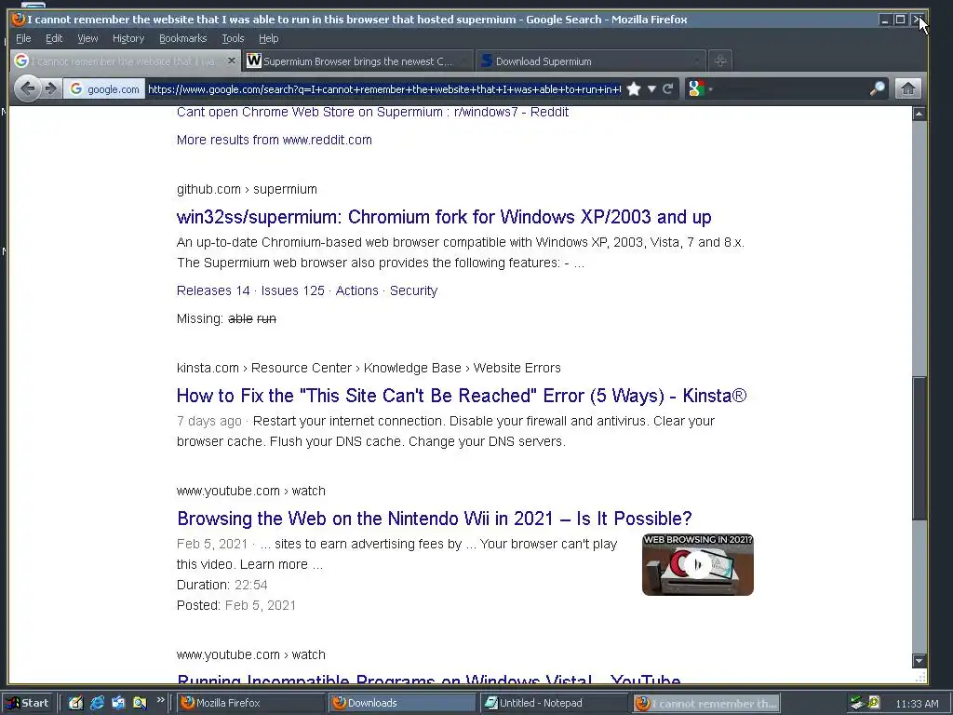This screenshot has height=715, width=953.
Task: Switch to Mozilla Firefox taskbar button
Action: pos(250,703)
